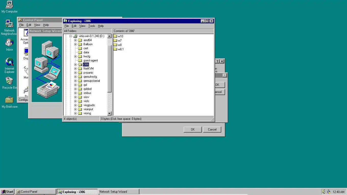Launch Internet Explorer from the desktop

click(9, 62)
